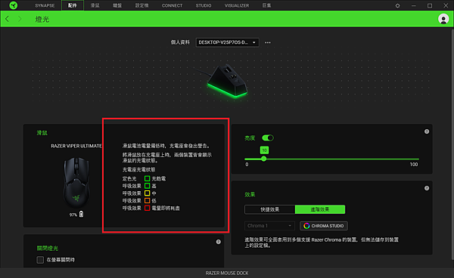Click the orange 低 status square
Image resolution: width=454 pixels, height=278 pixels.
point(147,200)
